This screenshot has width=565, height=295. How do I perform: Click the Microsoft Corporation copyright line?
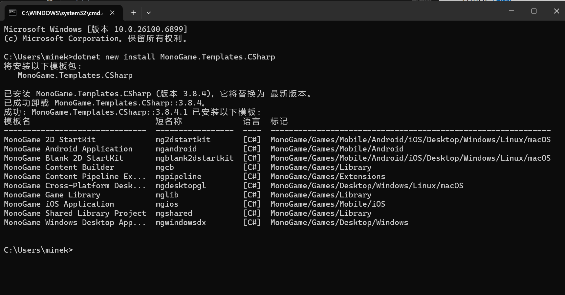[x=96, y=38]
